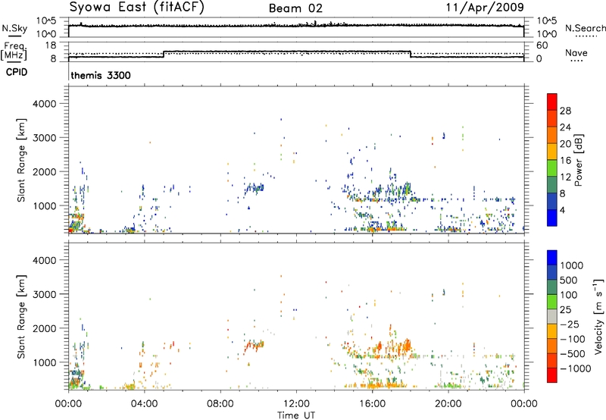Click the 'Nave' legend label
Viewport: 606px width, 420px height.
576,53
